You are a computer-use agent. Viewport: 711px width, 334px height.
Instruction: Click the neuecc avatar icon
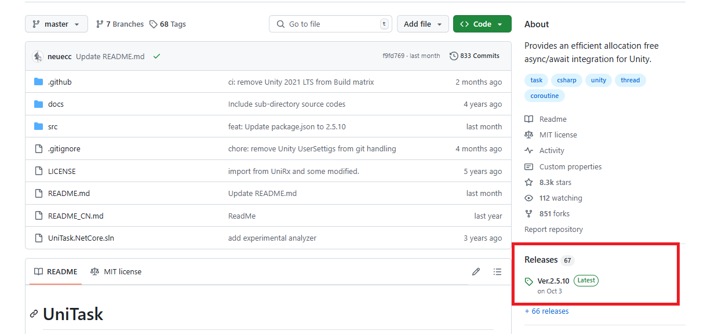pos(38,56)
